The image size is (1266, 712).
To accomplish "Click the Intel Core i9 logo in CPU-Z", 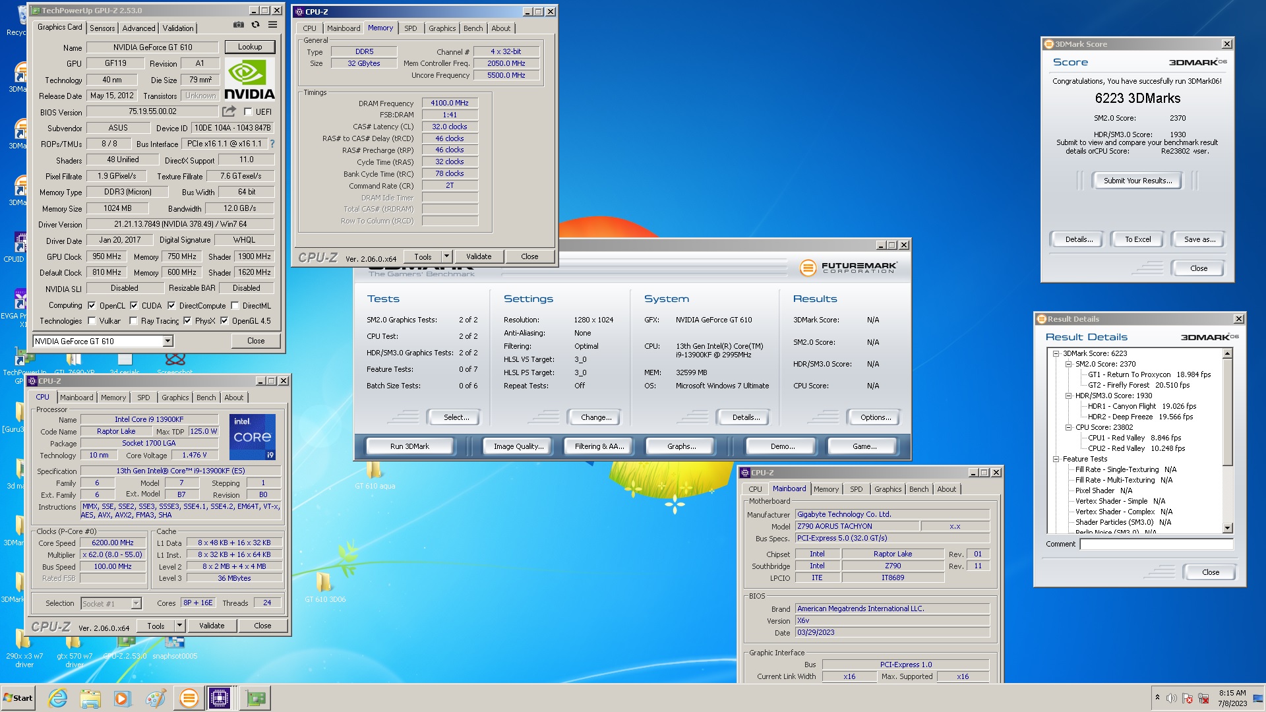I will click(253, 436).
